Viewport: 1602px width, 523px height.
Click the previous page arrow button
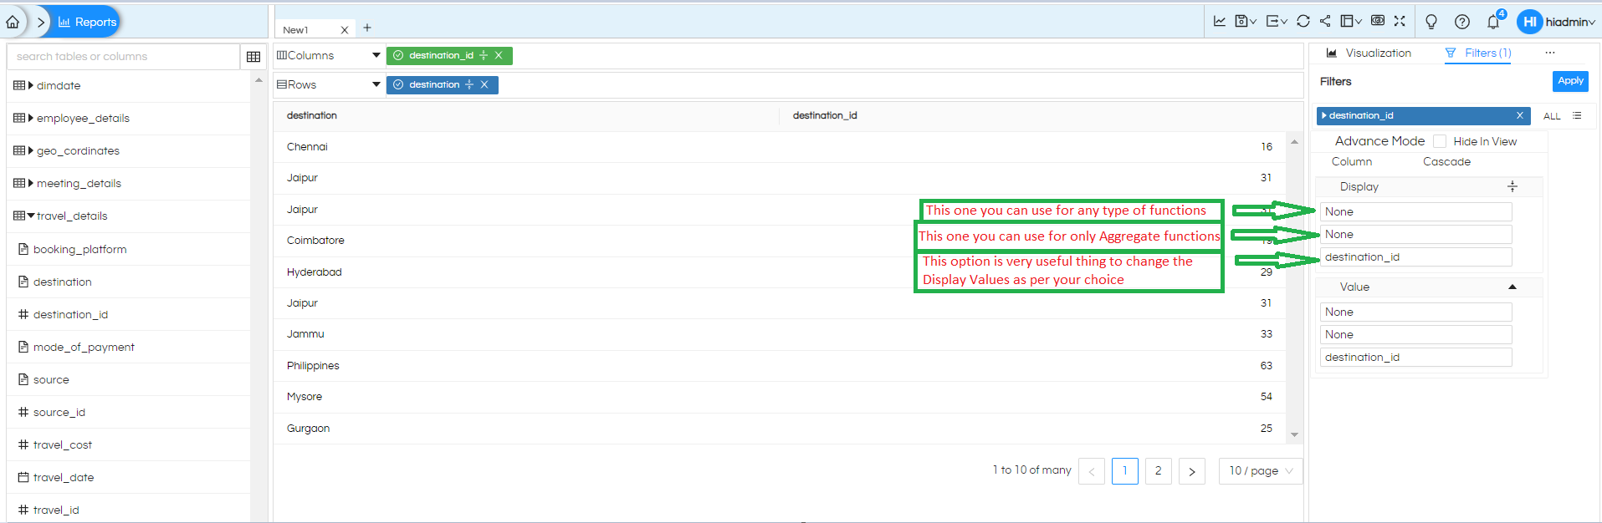(x=1092, y=471)
